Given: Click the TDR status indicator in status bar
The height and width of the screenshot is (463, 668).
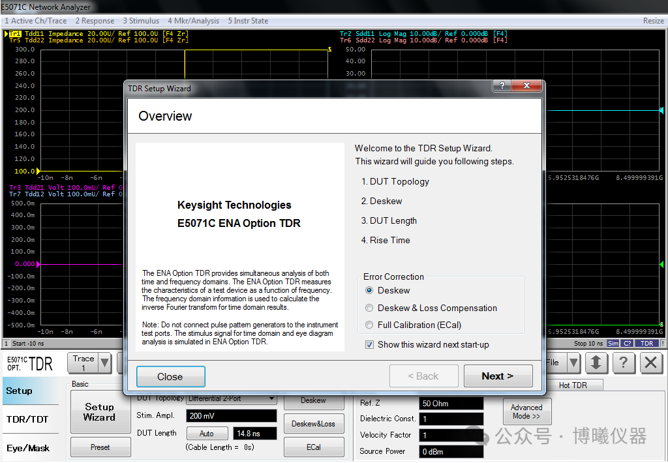Looking at the screenshot, I should [x=646, y=343].
